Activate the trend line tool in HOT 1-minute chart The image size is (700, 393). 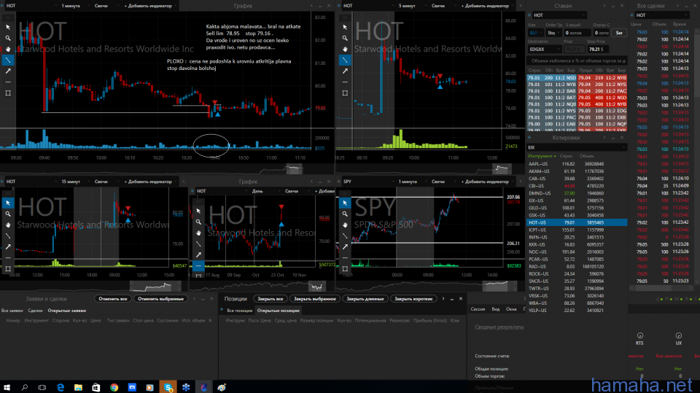[x=8, y=60]
